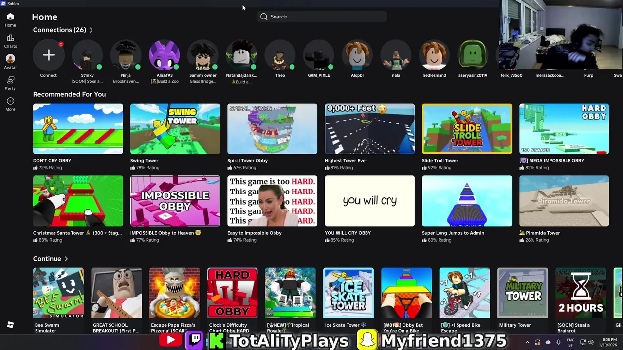Image resolution: width=623 pixels, height=350 pixels.
Task: Open Theo's connection avatar
Action: coord(280,55)
